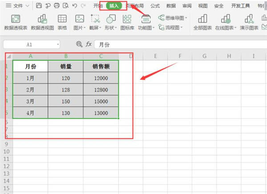267x194 pixels.
Task: Select the 销量 header cell
Action: coord(66,66)
